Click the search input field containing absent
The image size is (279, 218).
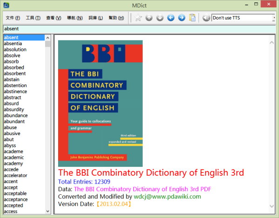[139, 29]
